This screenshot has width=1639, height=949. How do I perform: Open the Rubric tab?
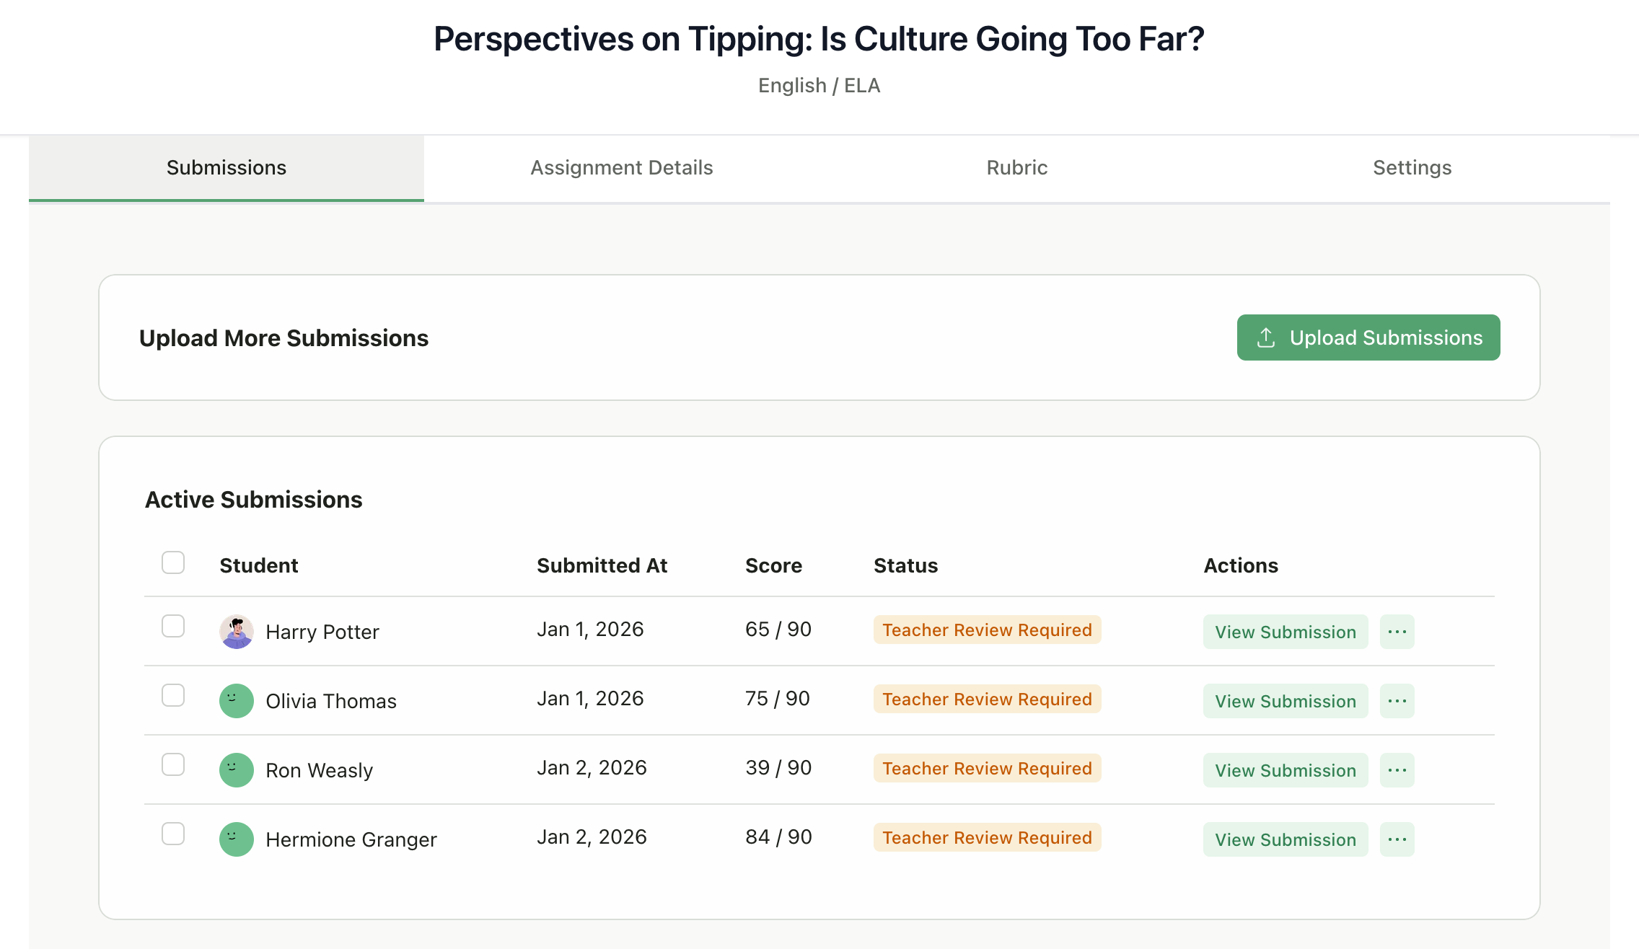pyautogui.click(x=1016, y=167)
